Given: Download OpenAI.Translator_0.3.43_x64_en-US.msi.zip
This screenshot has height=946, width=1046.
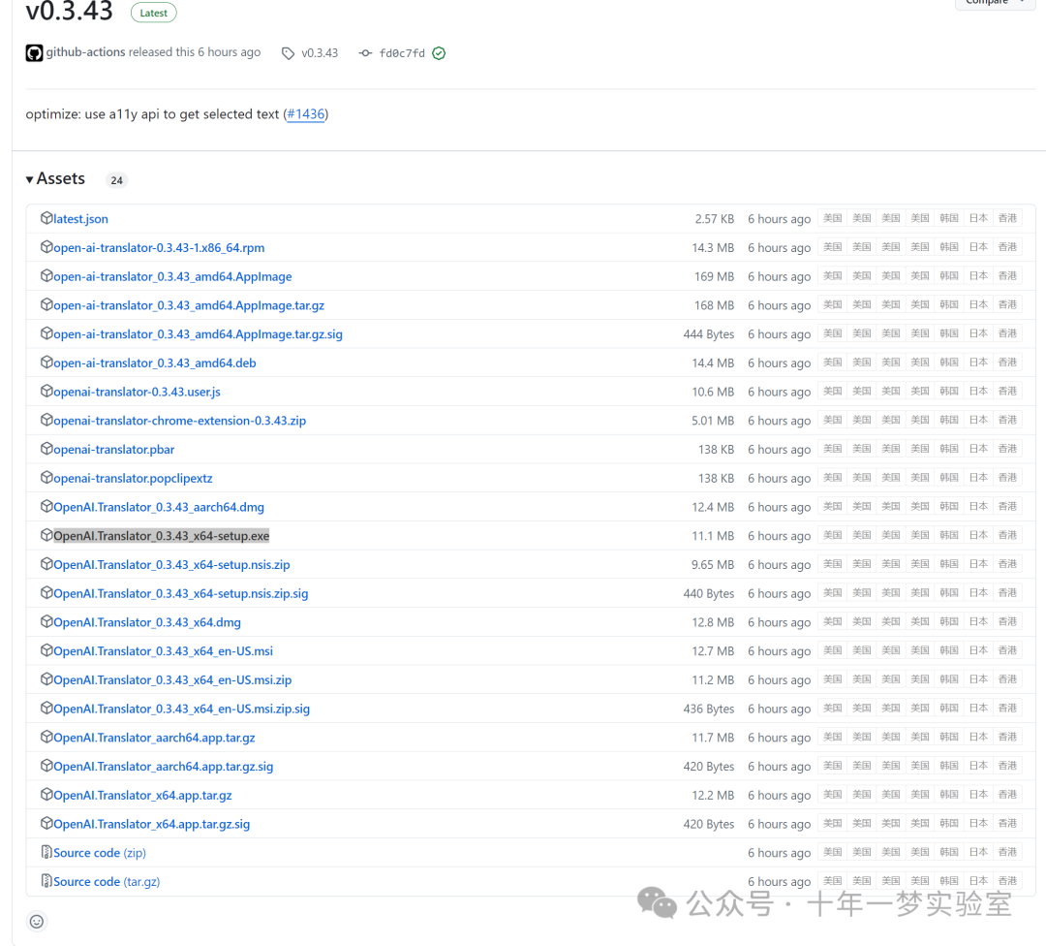Looking at the screenshot, I should 172,679.
